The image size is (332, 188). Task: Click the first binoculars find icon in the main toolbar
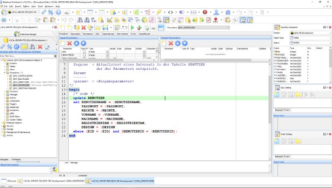(80, 20)
